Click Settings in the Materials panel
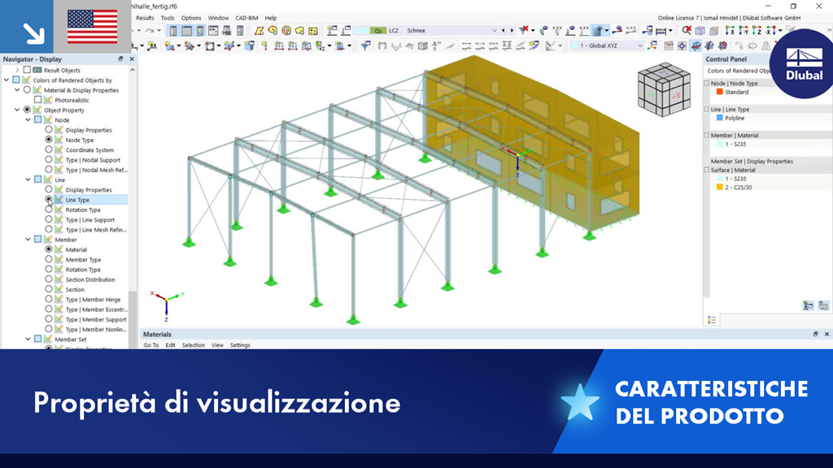Viewport: 833px width, 468px height. pos(241,344)
